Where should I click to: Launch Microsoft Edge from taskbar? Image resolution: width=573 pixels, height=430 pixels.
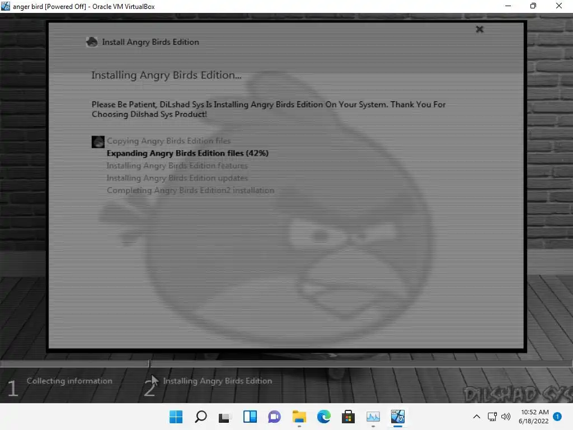tap(324, 417)
